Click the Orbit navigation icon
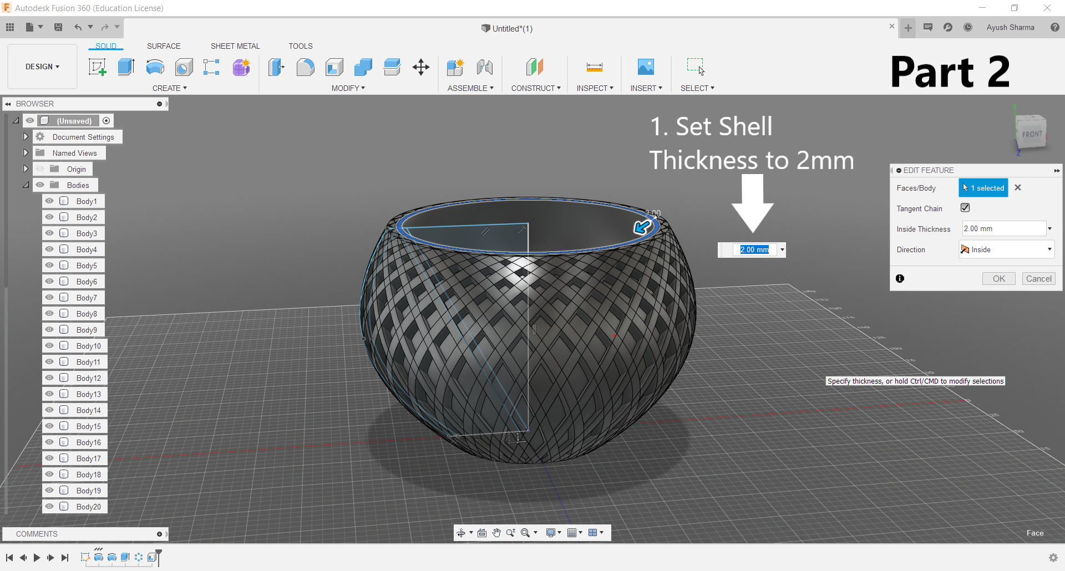The height and width of the screenshot is (571, 1065). pos(461,533)
